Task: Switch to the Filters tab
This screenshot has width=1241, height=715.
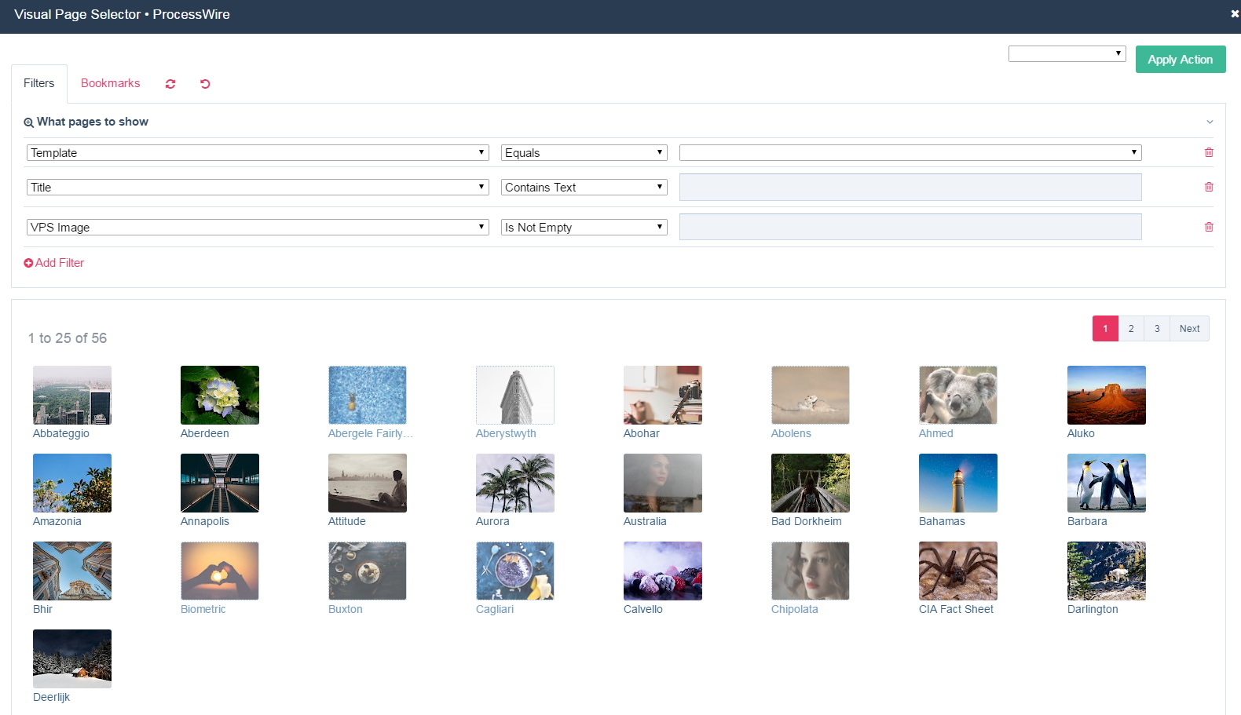Action: tap(39, 83)
